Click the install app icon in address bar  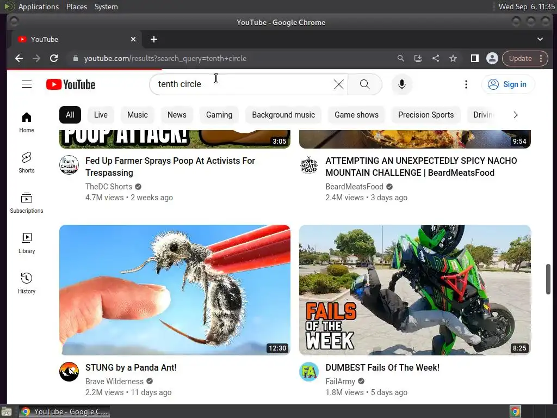click(418, 58)
